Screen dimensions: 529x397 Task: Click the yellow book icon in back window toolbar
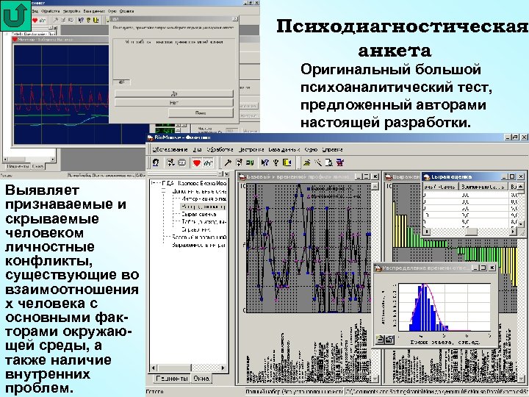coord(96,21)
